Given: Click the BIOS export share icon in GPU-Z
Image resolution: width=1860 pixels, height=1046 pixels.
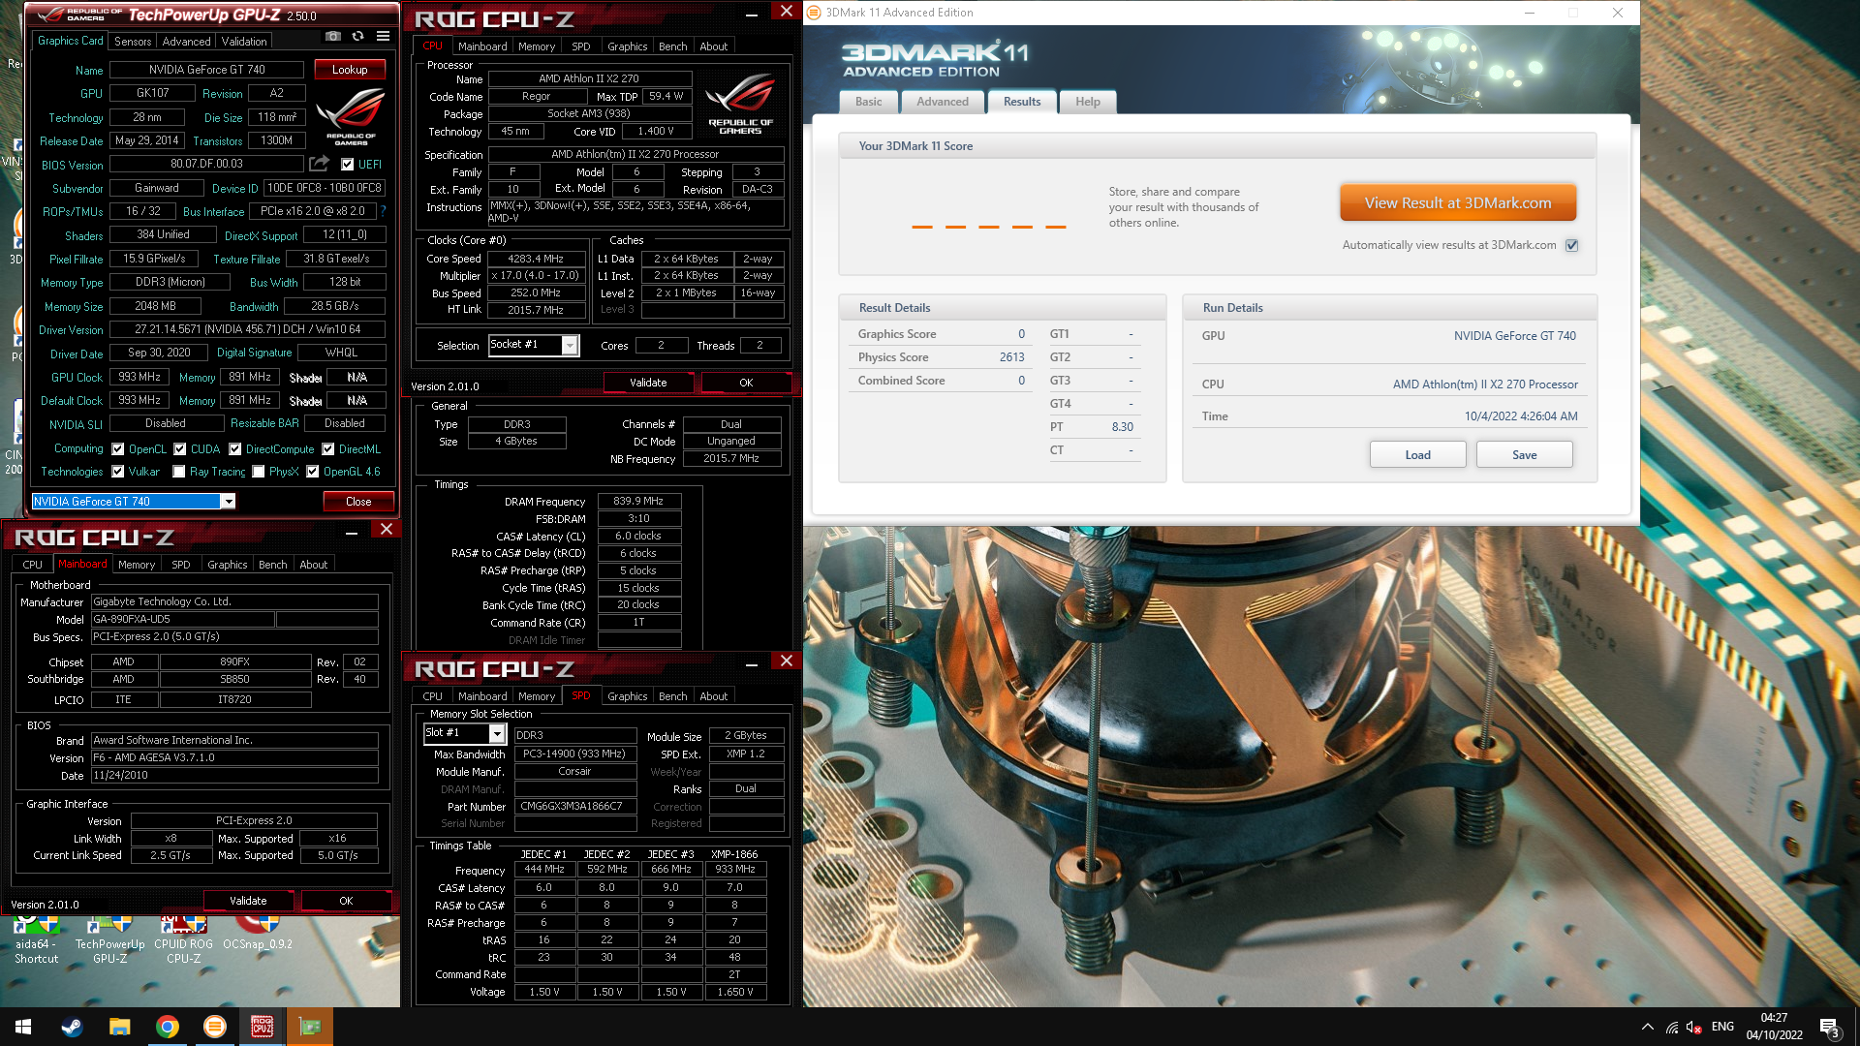Looking at the screenshot, I should click(x=320, y=164).
